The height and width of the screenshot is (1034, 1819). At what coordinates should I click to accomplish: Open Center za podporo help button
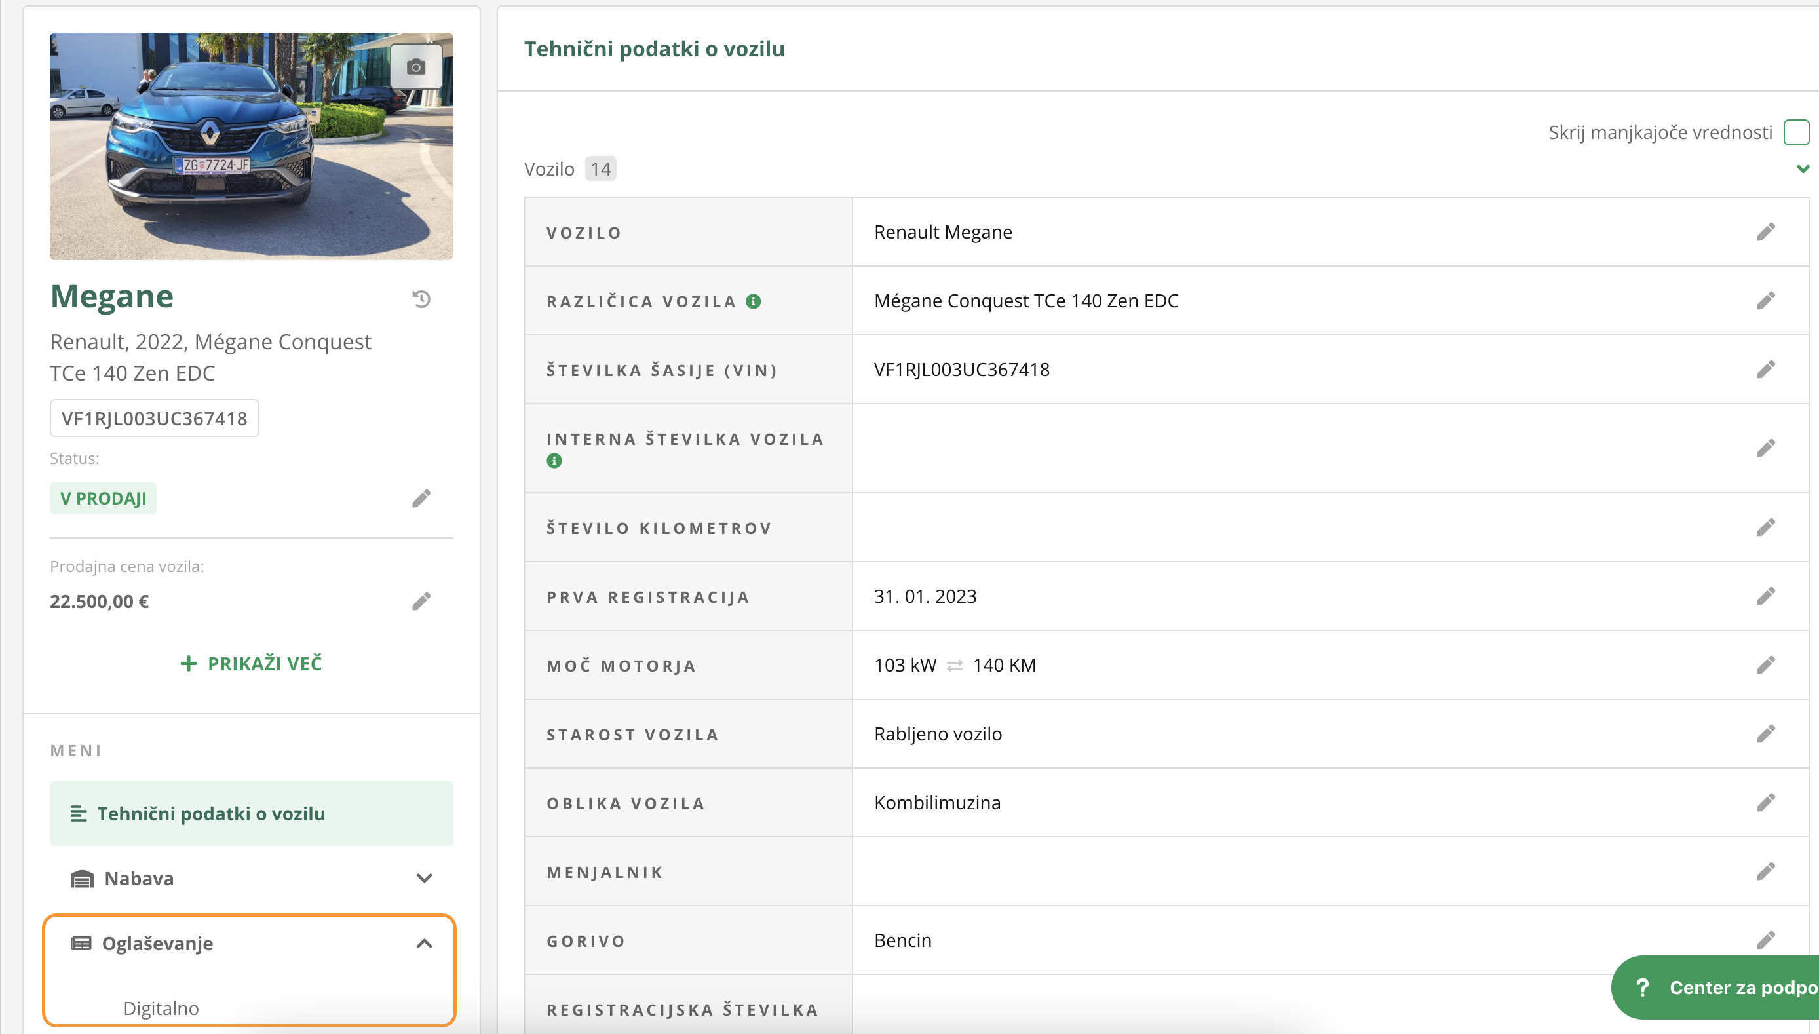click(x=1717, y=987)
